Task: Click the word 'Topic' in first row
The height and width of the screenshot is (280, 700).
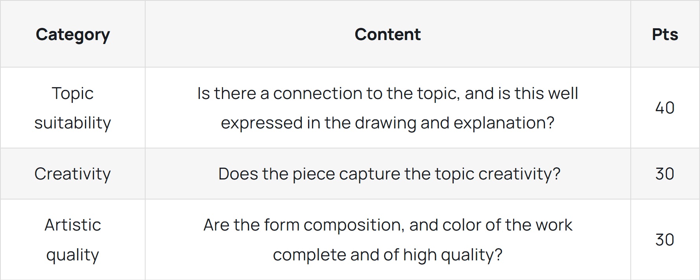Action: [73, 93]
